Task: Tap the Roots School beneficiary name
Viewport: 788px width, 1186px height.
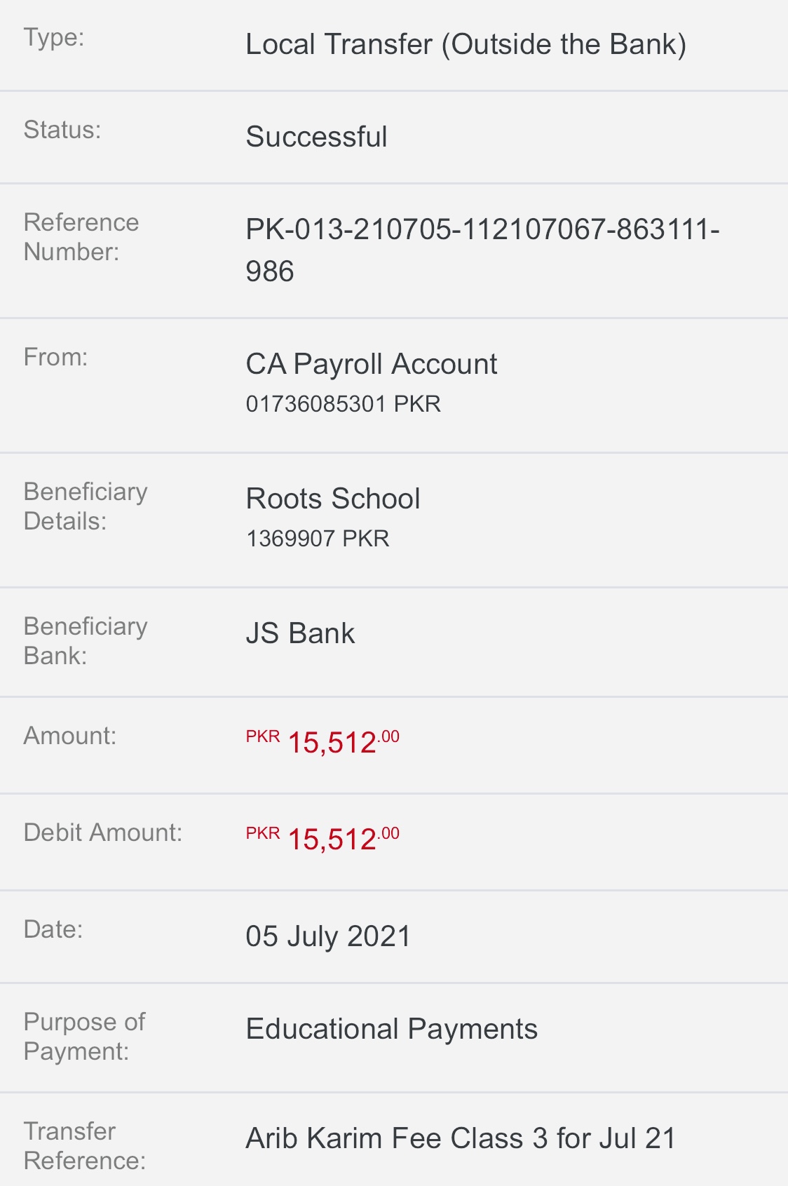Action: click(333, 499)
